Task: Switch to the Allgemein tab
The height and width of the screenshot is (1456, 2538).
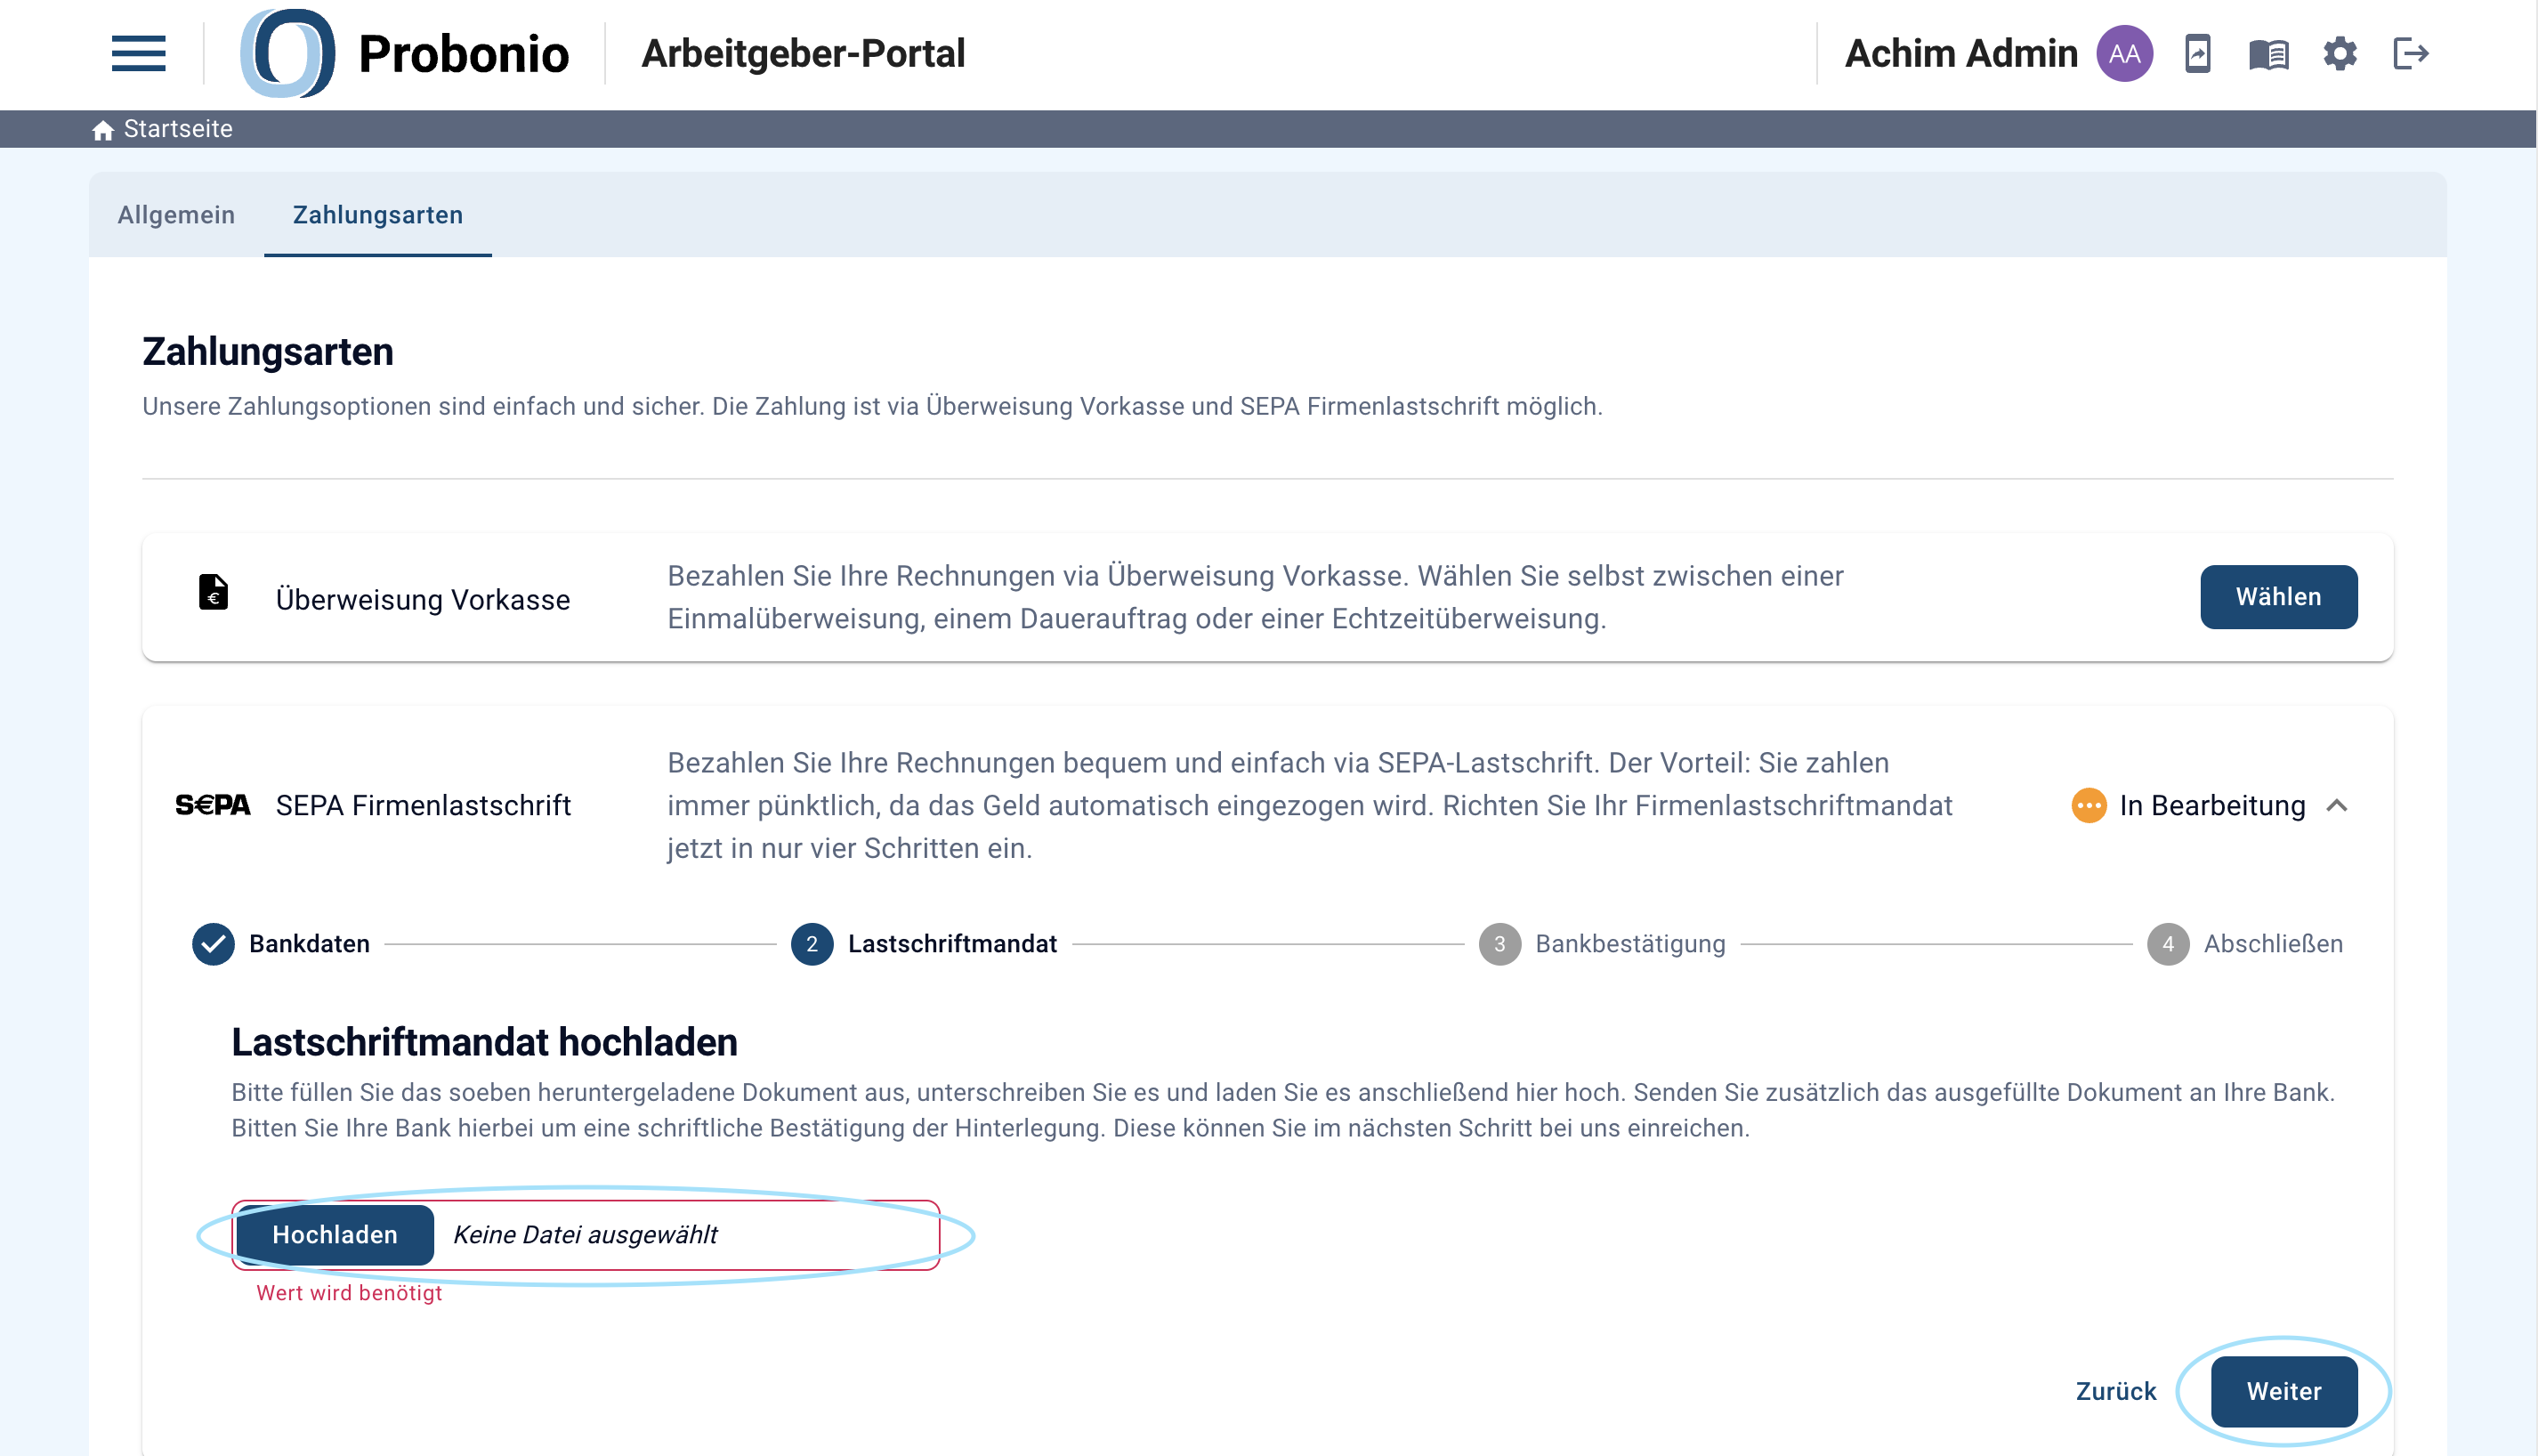Action: click(176, 215)
